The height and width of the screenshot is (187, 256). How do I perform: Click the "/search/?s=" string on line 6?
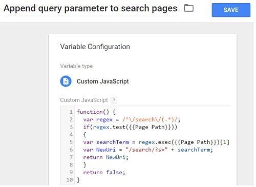click(146, 150)
